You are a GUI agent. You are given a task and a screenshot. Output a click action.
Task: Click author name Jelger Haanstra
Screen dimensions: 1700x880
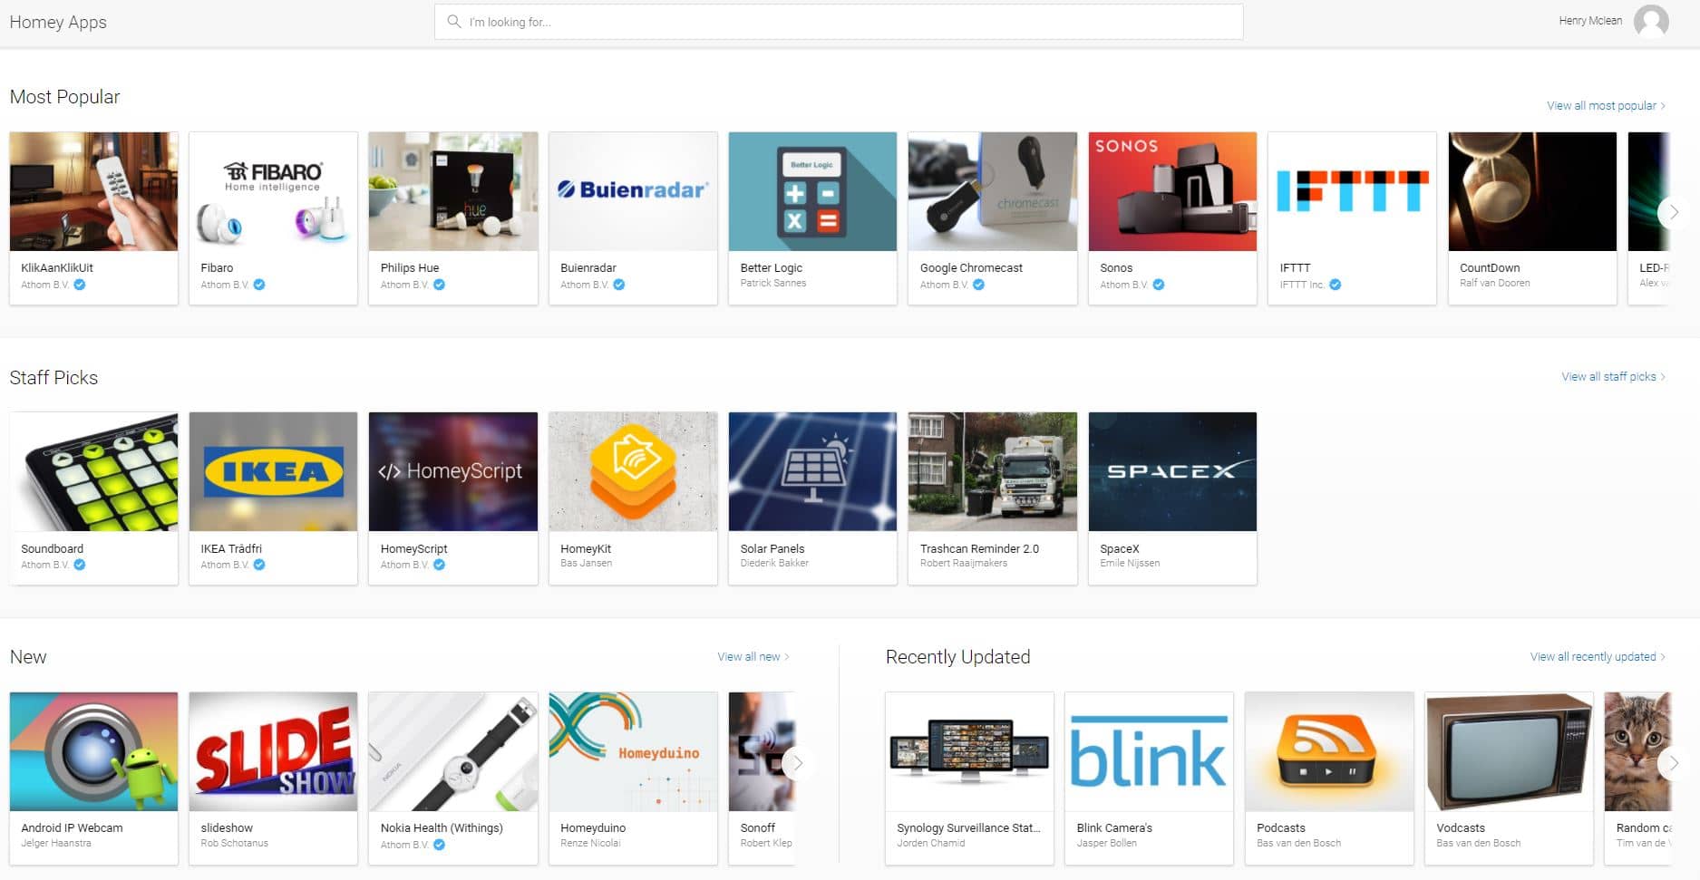(56, 843)
